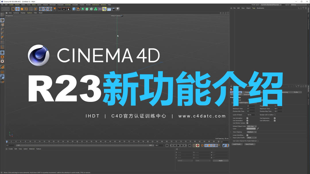310x174 pixels.
Task: Open the Scale mode dropdown in Coordinates
Action: 203,161
